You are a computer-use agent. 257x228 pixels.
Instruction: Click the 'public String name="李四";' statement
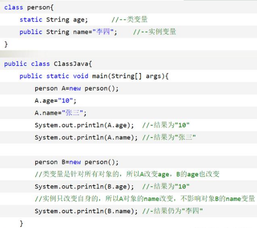pyautogui.click(x=68, y=32)
